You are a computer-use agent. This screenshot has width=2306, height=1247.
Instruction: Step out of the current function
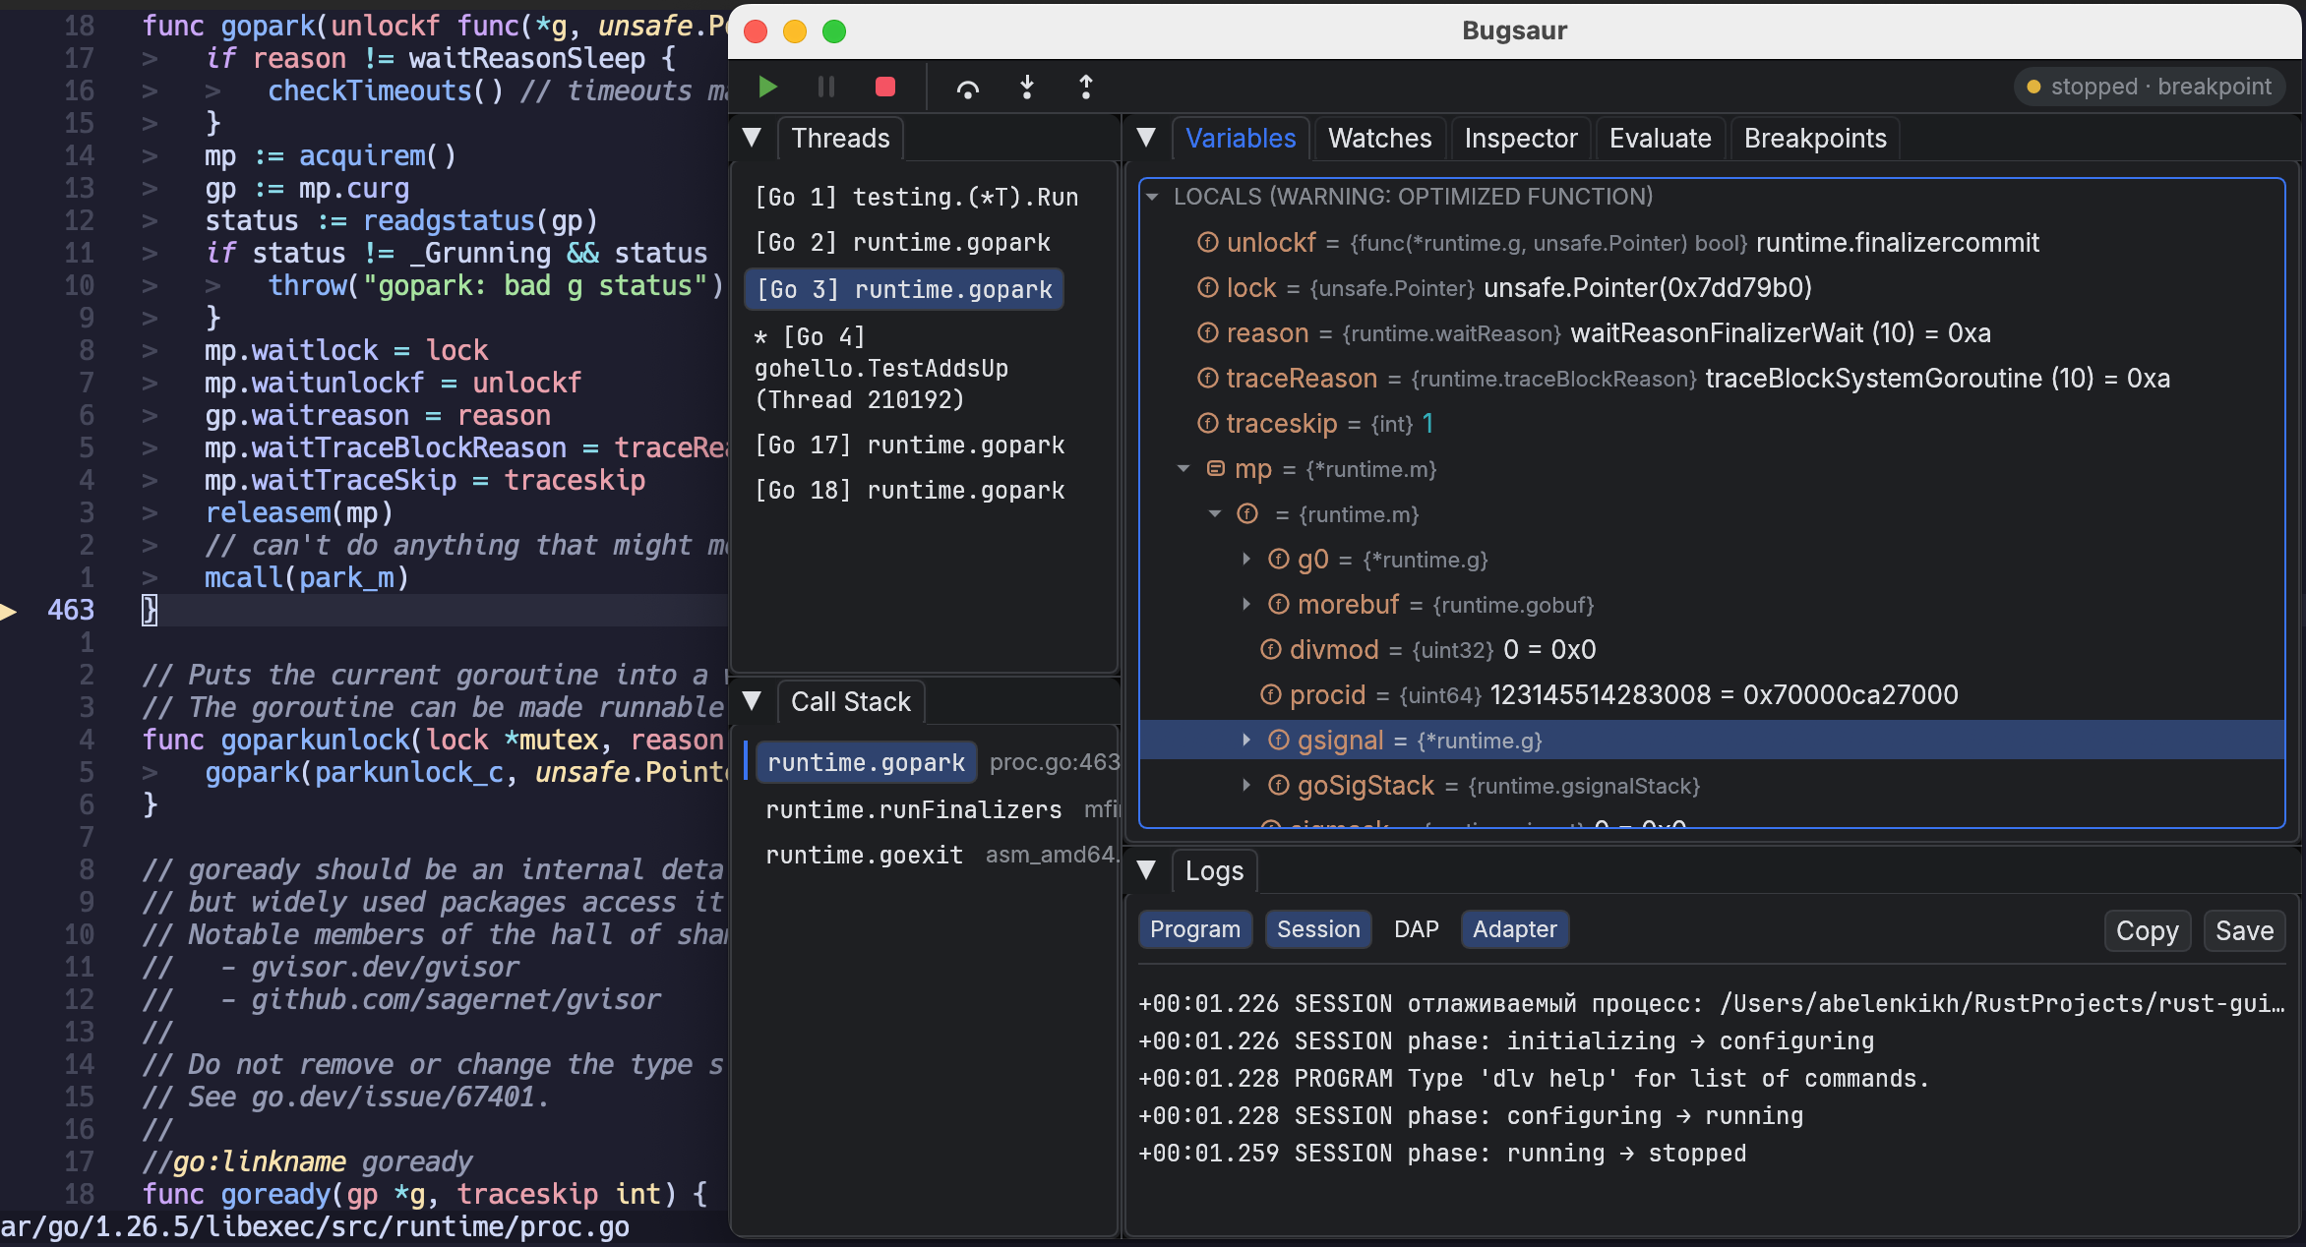(x=1086, y=89)
